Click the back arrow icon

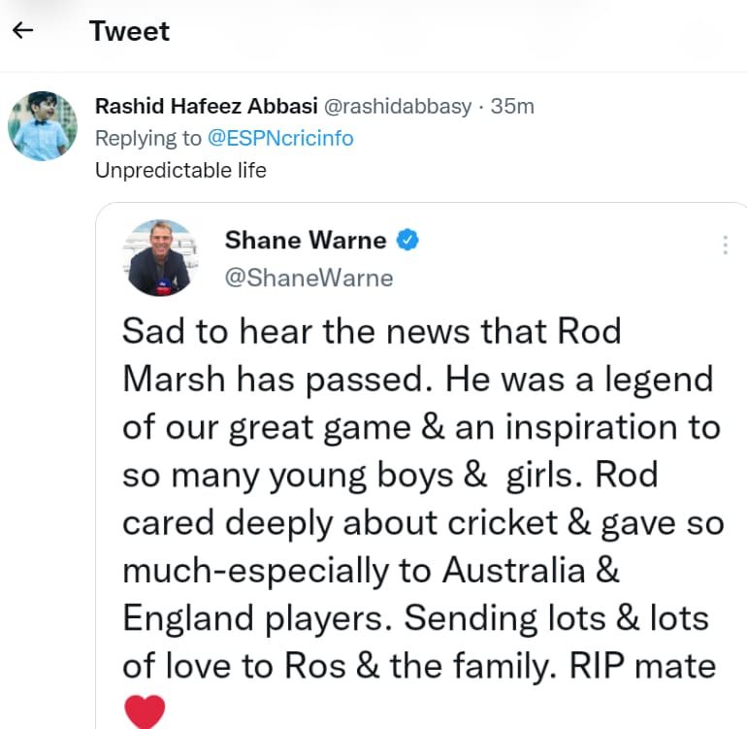click(x=22, y=30)
